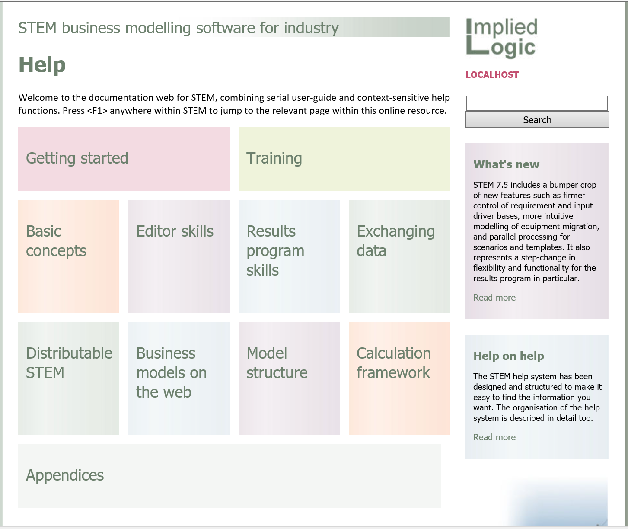
Task: Click the Help on help heading
Action: [x=509, y=356]
